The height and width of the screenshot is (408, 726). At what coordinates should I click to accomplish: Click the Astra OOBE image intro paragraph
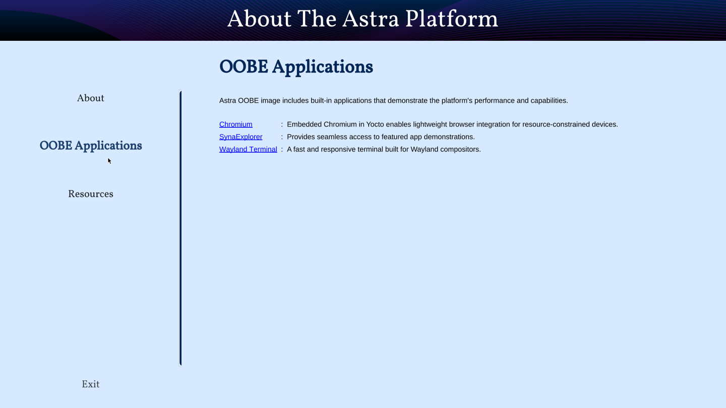[x=393, y=101]
